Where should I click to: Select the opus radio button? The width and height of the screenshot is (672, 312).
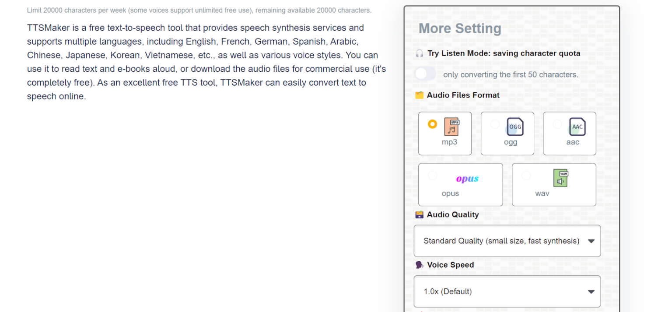432,175
